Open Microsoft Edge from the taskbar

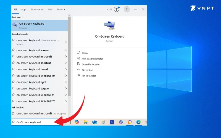tap(138, 122)
